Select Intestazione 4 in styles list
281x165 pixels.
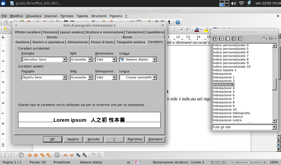coord(224,88)
